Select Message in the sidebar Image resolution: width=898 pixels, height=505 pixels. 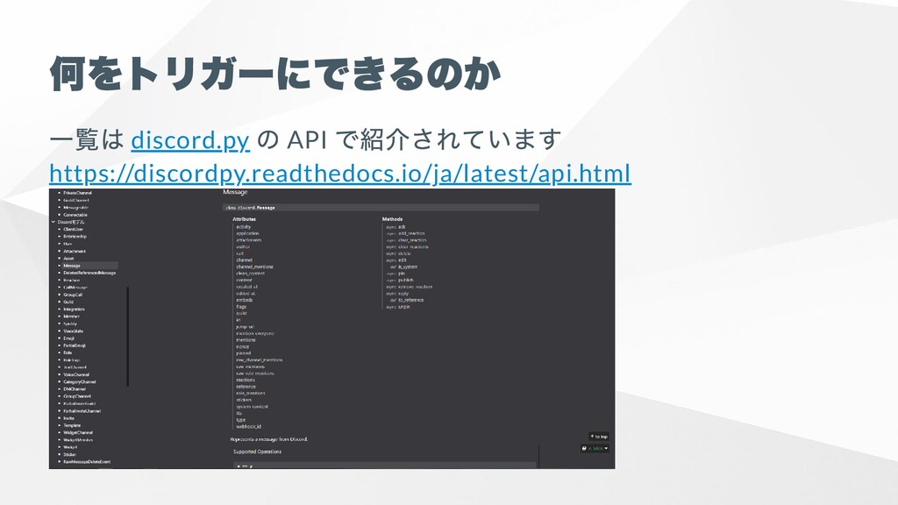point(72,266)
